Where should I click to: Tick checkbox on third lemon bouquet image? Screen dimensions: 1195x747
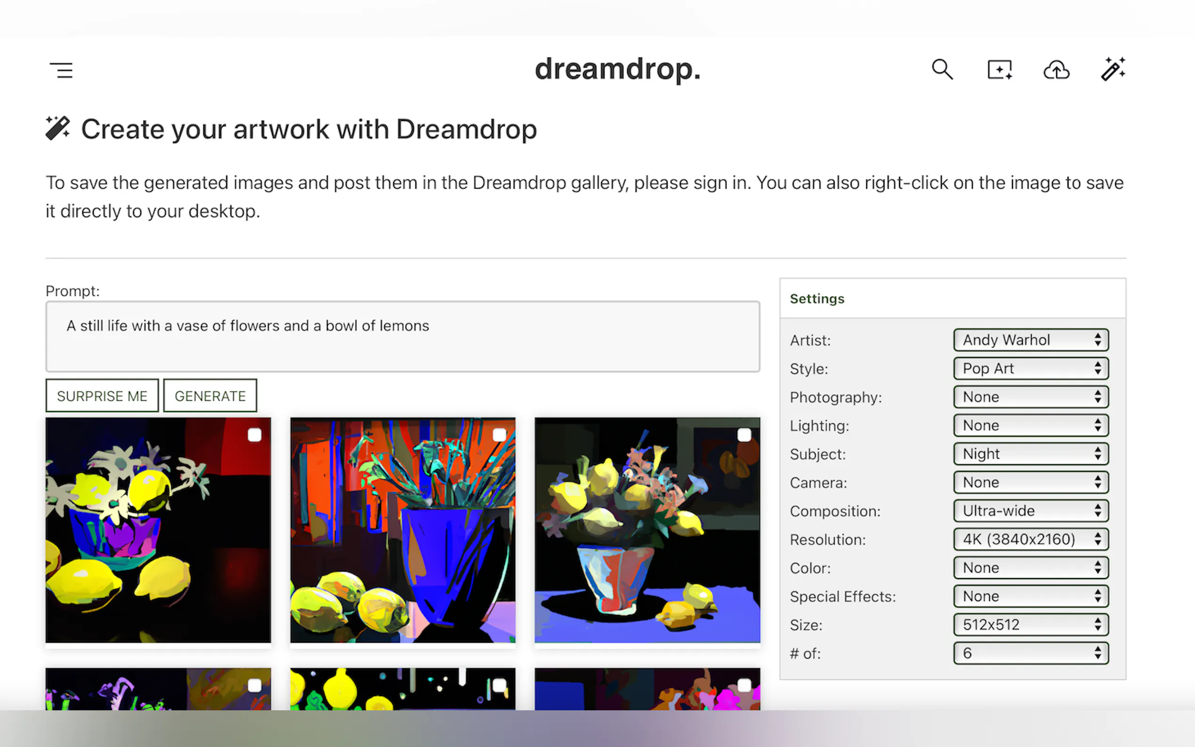coord(744,435)
